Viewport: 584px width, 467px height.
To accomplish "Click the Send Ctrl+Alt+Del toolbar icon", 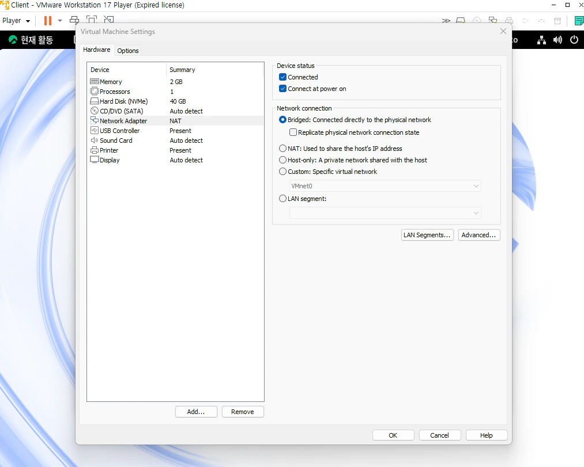I will [x=74, y=20].
